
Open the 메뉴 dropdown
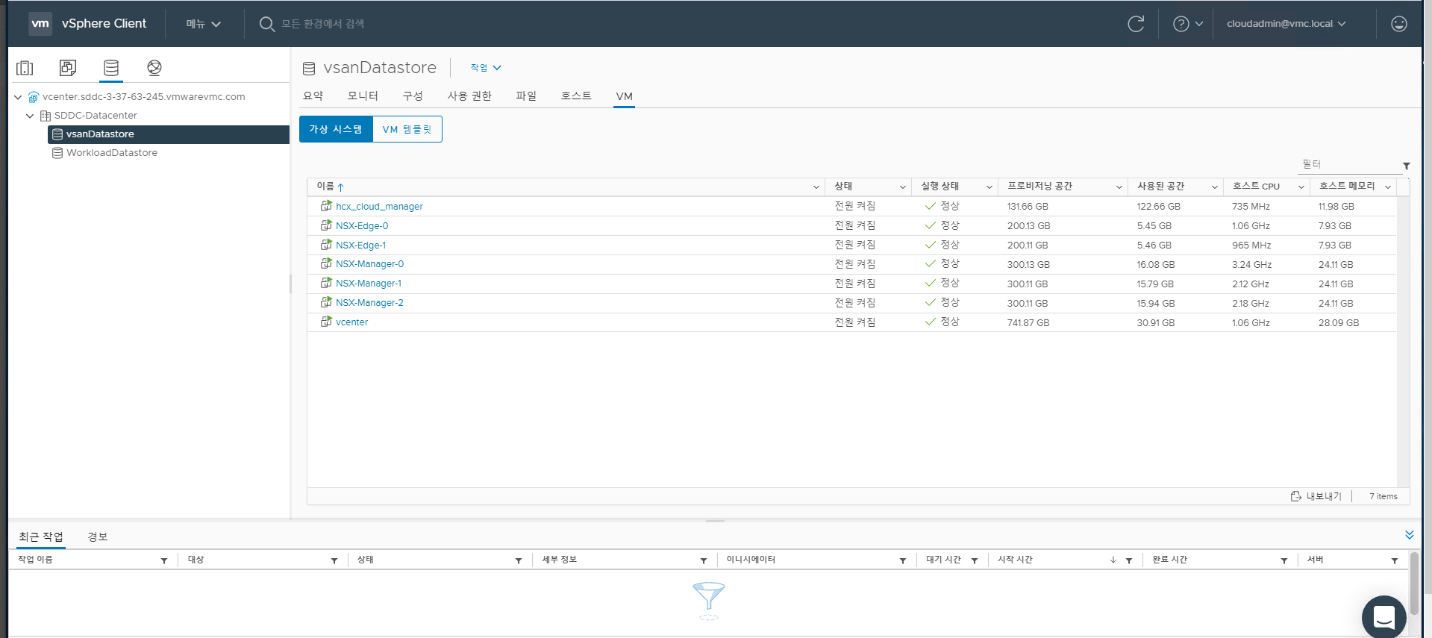coord(204,24)
